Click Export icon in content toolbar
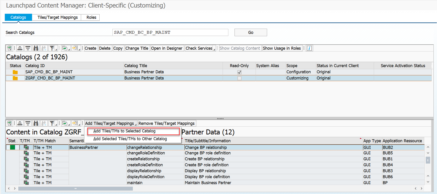 tap(65, 123)
